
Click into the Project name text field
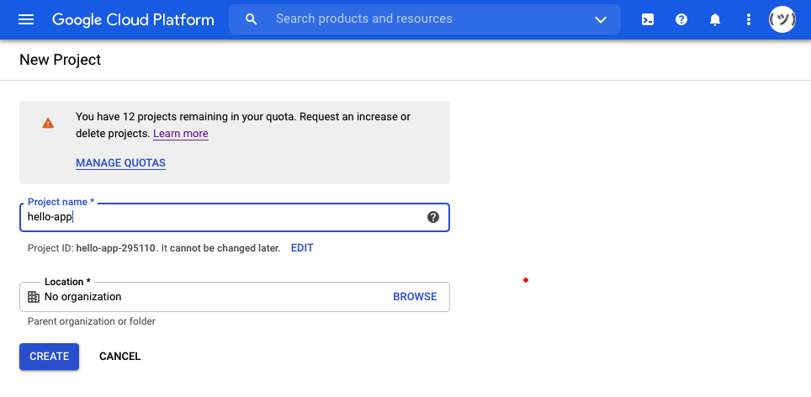[x=219, y=217]
